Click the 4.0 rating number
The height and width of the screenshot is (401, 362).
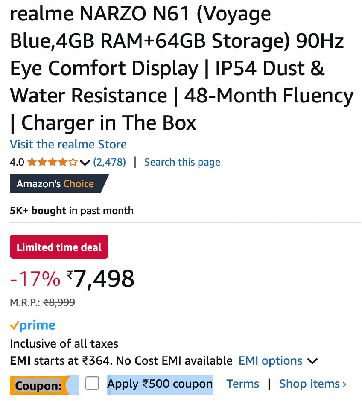click(17, 163)
